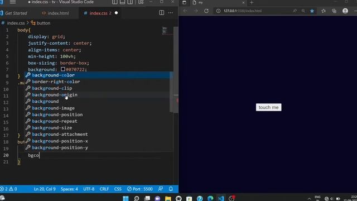Open the VS Code hamburger menu

[13, 2]
